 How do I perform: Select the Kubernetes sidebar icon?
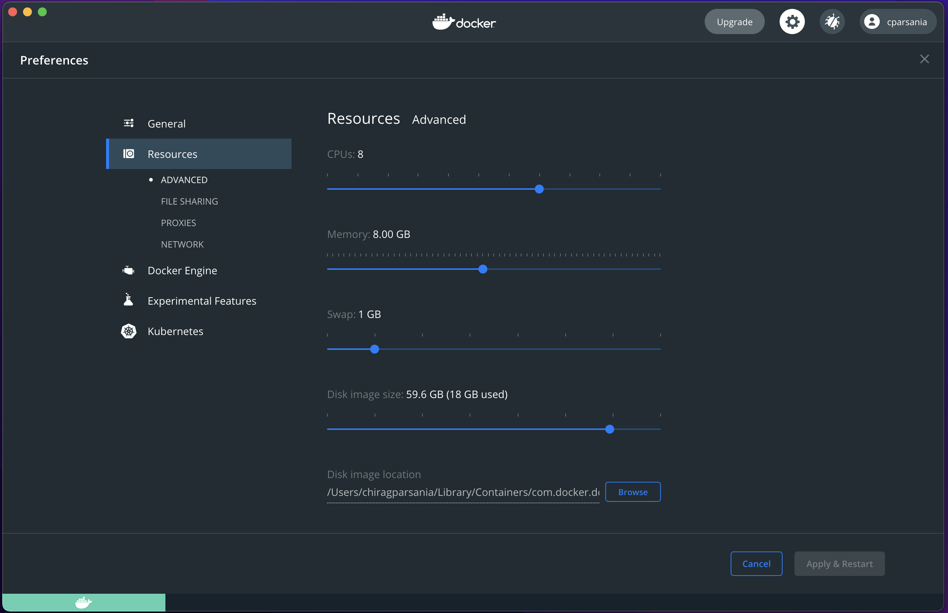coord(129,331)
